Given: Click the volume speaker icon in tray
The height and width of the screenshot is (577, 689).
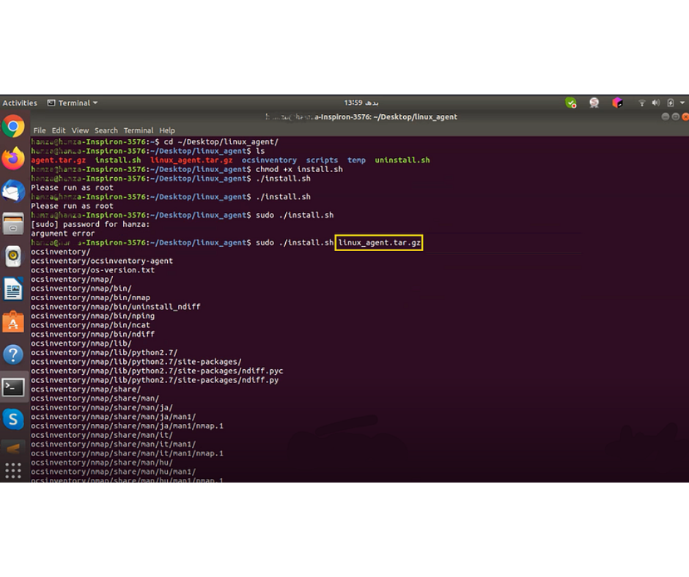Looking at the screenshot, I should [655, 103].
